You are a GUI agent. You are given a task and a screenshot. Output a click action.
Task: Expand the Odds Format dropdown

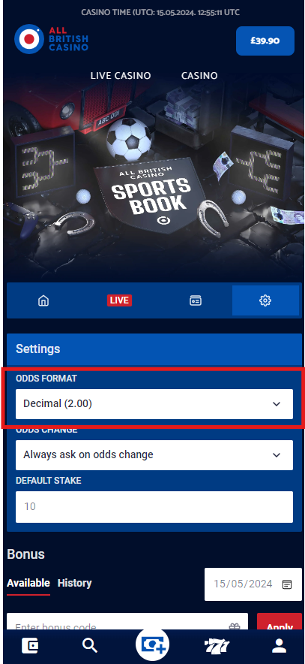coord(154,404)
